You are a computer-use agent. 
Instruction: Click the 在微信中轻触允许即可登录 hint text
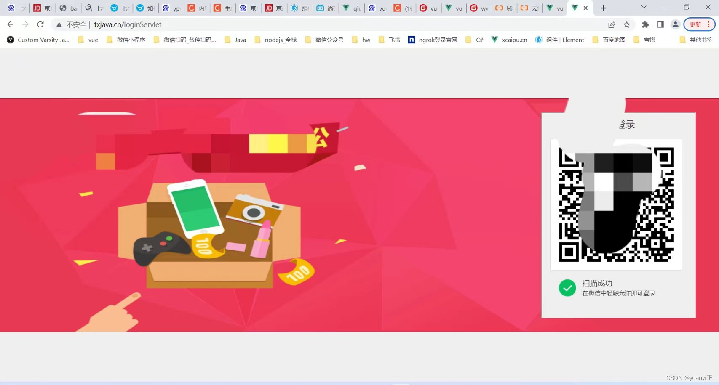[x=619, y=293]
